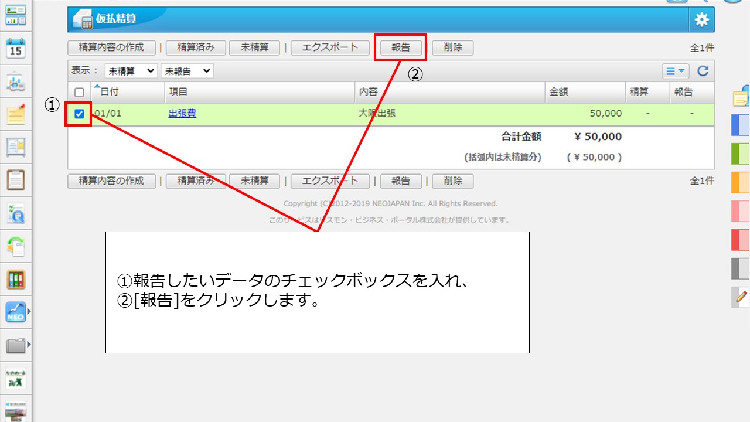Sort by the 内容 column header

click(x=450, y=92)
